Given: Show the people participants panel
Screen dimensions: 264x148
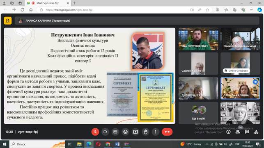Looking at the screenshot, I should (x=238, y=132).
